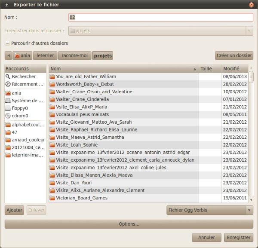Open the arnaud_couleur bookmark folder

25,140
